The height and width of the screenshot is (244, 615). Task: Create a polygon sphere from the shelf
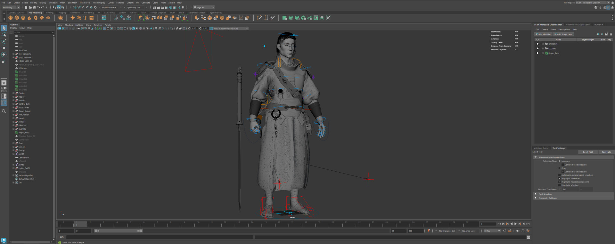coord(11,18)
